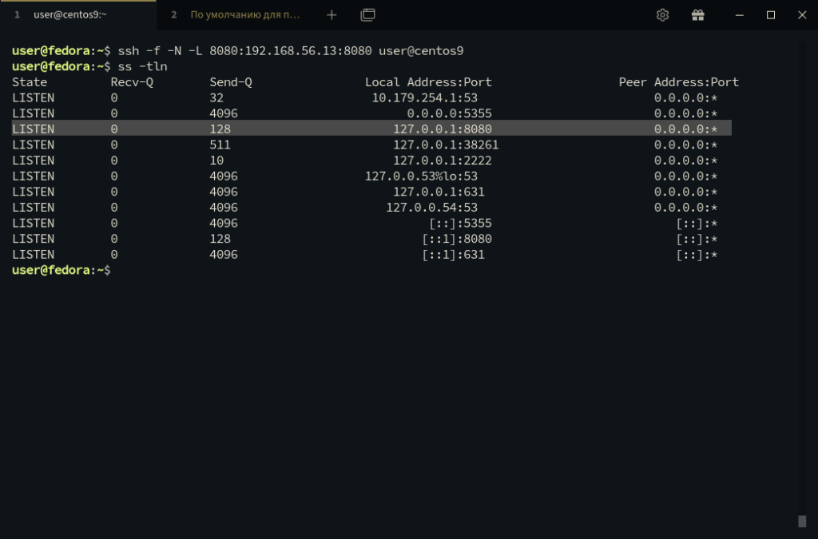Open the tab overview windows icon
Viewport: 818px width, 539px height.
click(367, 15)
